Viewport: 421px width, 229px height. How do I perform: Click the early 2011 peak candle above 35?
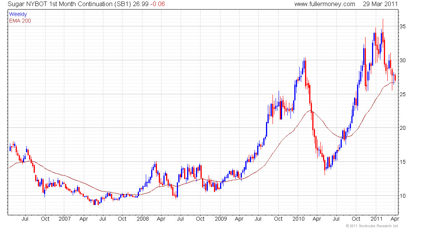pos(383,34)
